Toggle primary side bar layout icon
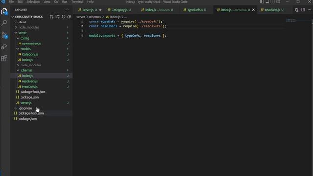The width and height of the screenshot is (313, 176). tap(262, 2)
